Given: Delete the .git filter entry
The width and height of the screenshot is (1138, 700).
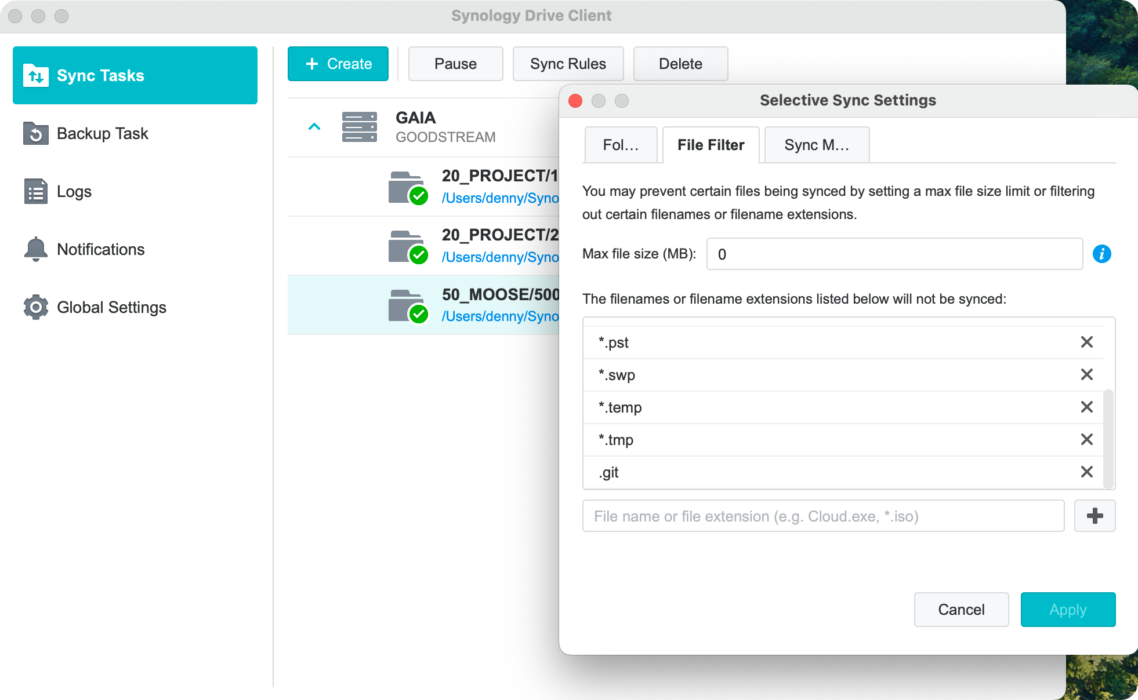Looking at the screenshot, I should click(1086, 472).
